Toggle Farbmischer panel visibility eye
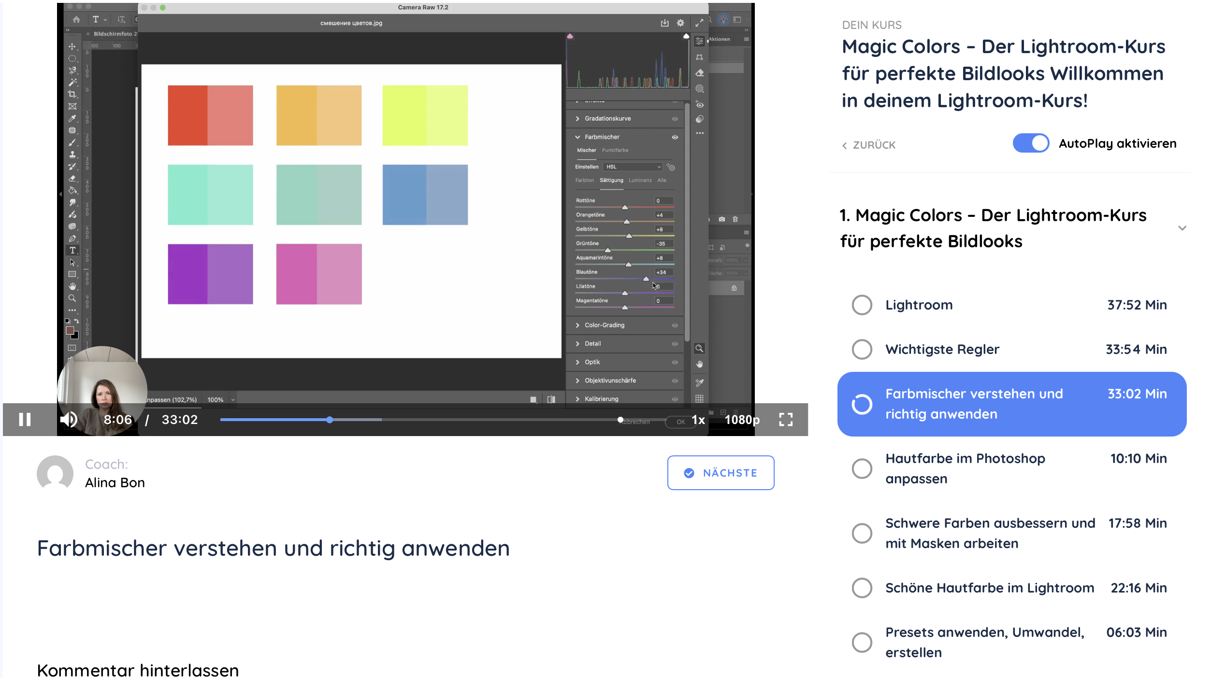 pos(675,137)
